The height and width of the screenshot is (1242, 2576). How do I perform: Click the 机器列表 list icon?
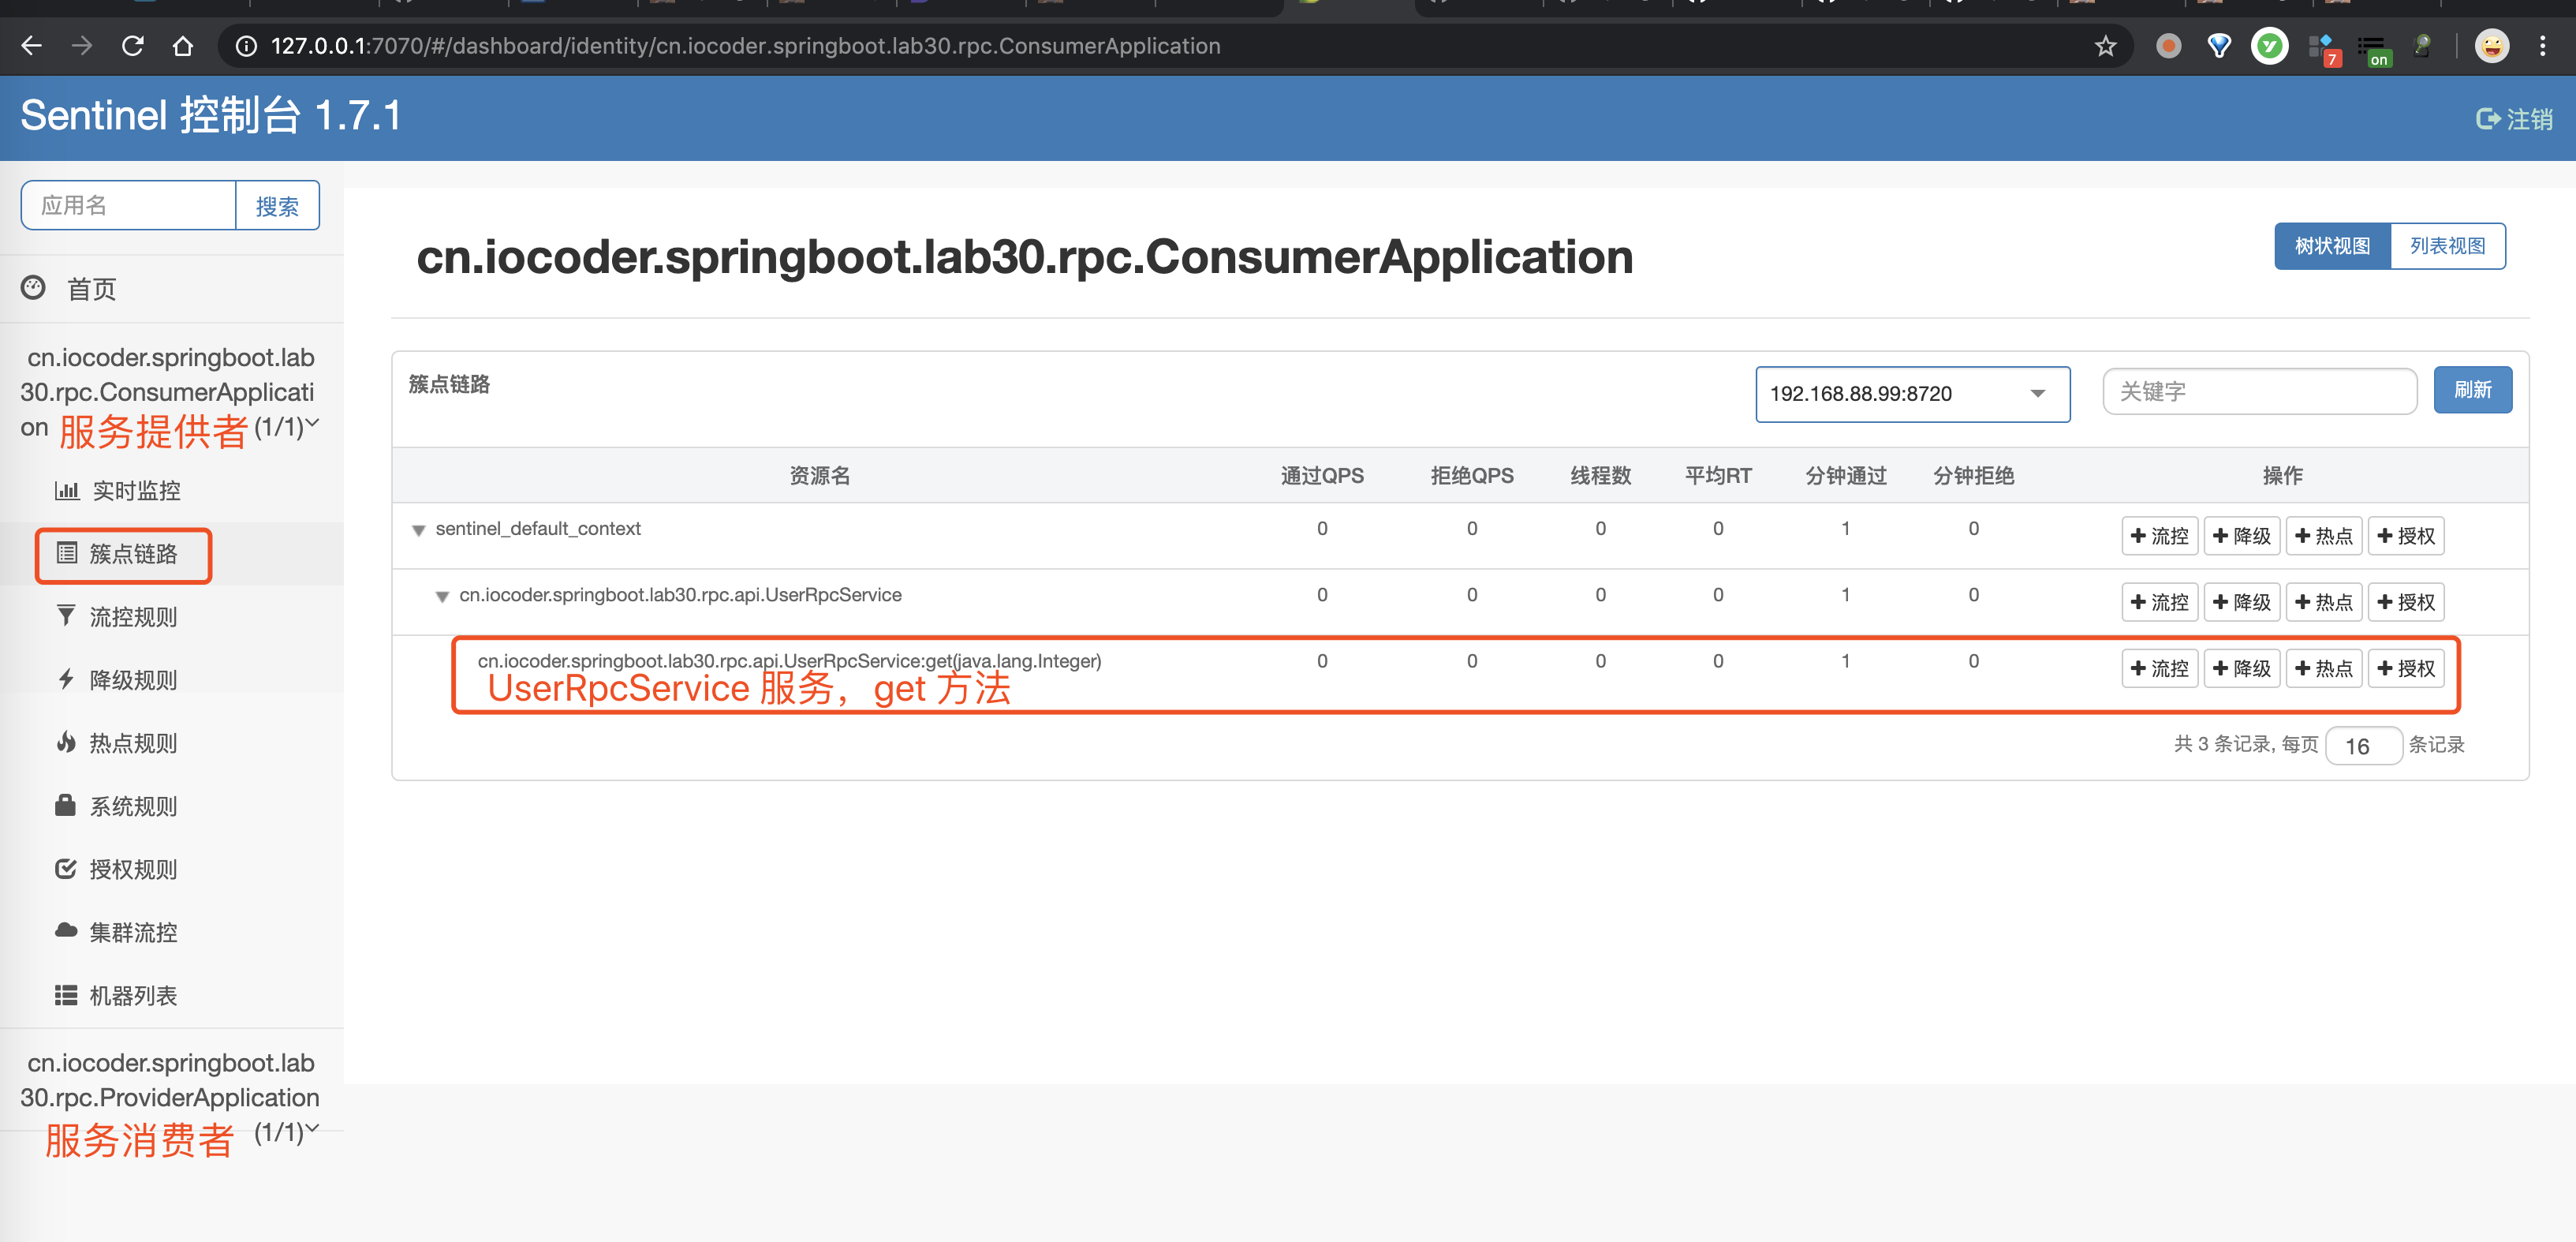(x=66, y=995)
